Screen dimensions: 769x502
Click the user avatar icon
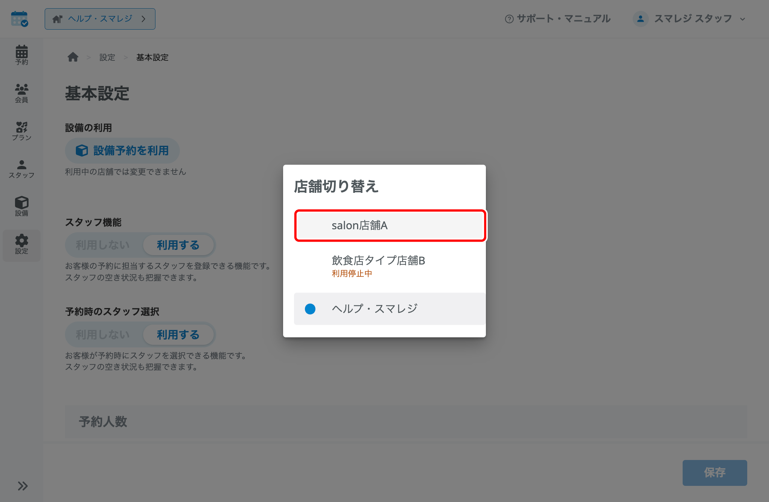pos(641,19)
